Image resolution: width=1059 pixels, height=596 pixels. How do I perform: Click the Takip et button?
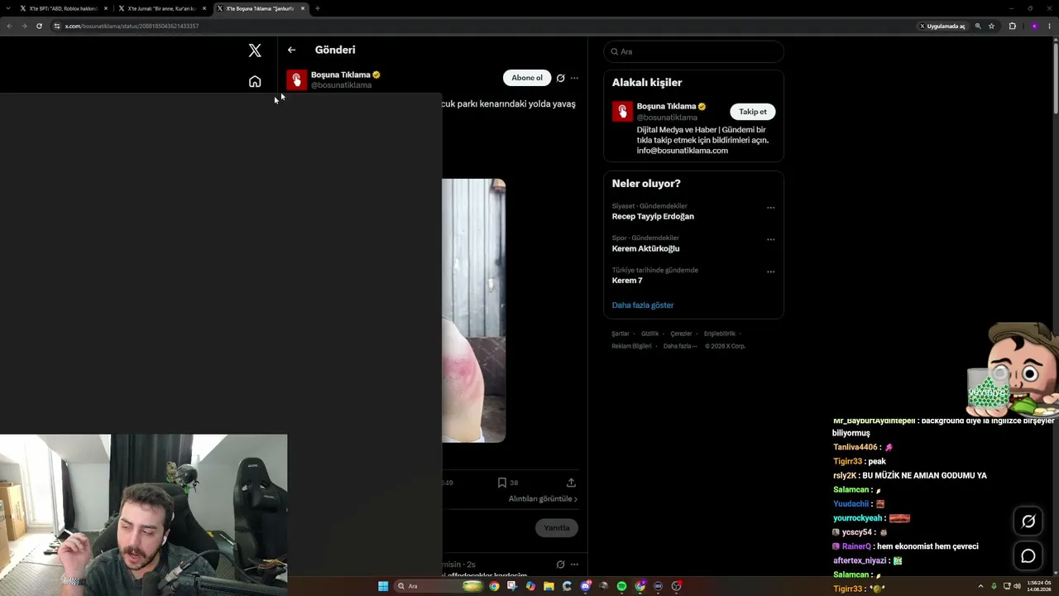pos(753,112)
